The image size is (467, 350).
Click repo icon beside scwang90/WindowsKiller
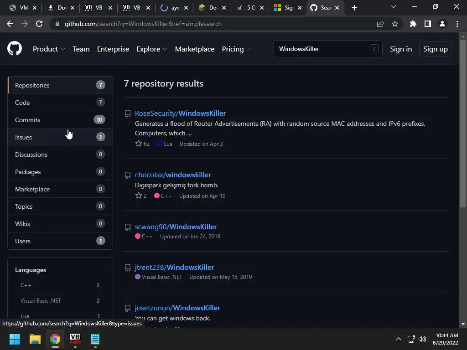tap(128, 227)
